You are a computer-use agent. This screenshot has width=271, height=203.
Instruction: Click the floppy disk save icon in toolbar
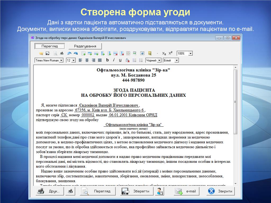tap(48, 53)
